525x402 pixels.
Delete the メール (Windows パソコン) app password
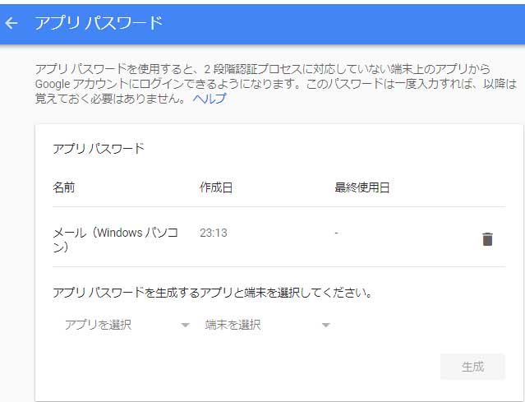[x=487, y=239]
